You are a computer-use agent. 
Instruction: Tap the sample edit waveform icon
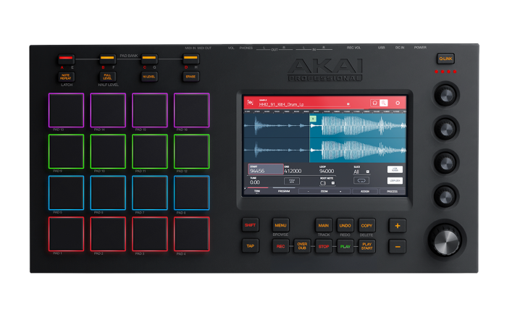[x=251, y=103]
